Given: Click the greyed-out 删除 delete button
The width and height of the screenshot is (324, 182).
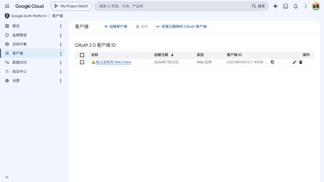Looking at the screenshot, I should coord(142,27).
